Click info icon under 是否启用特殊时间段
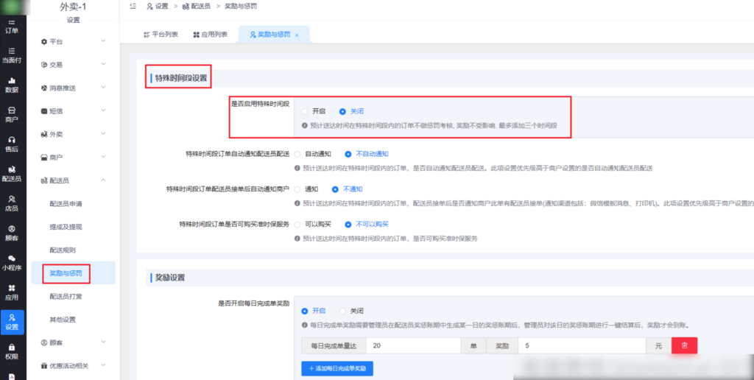This screenshot has width=754, height=380. click(304, 125)
